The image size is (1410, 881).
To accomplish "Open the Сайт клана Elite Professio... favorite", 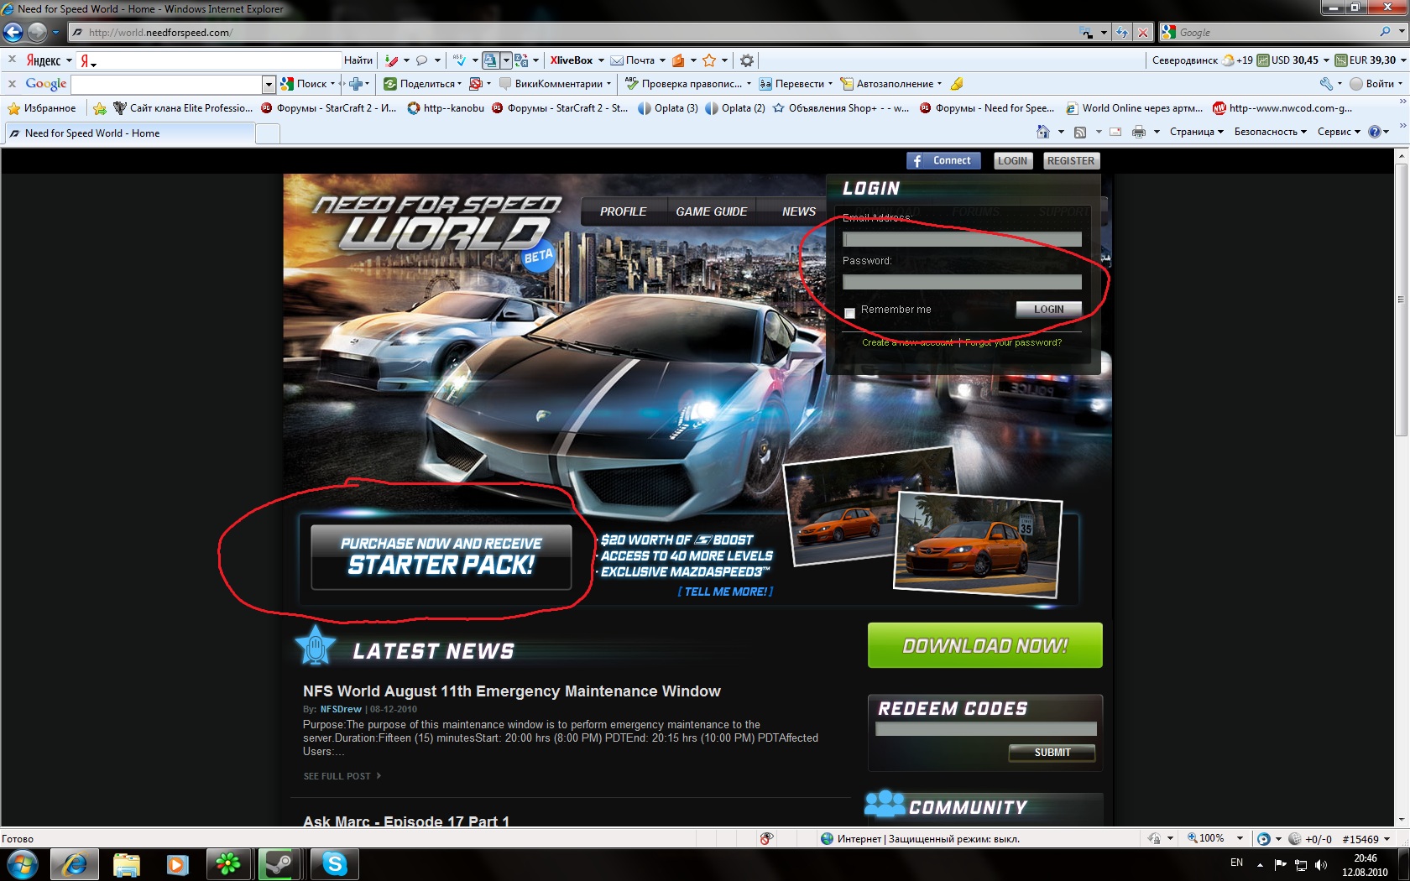I will click(183, 108).
